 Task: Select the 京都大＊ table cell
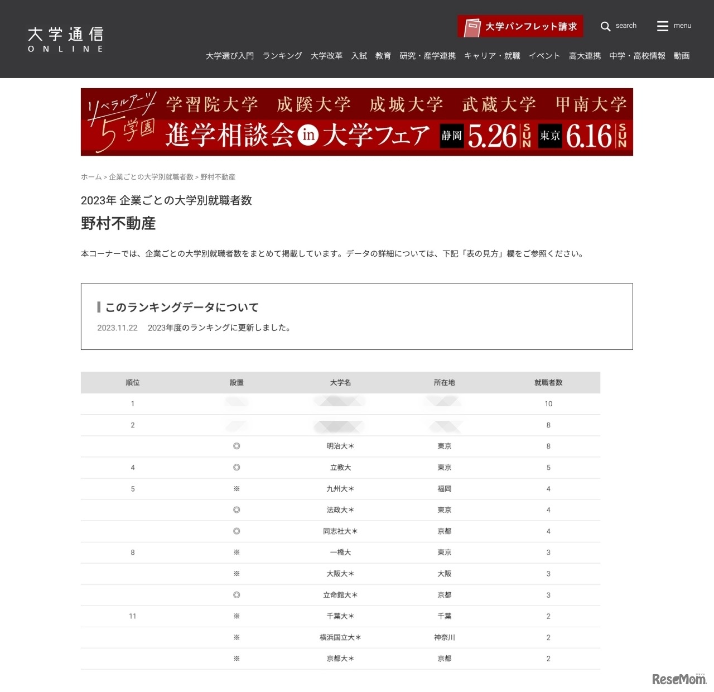point(340,659)
